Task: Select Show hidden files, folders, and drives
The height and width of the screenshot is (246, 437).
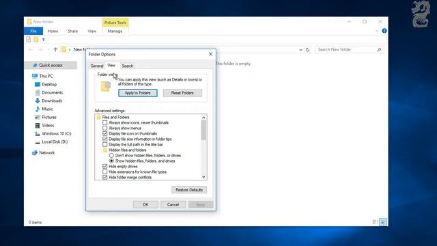Action: [111, 161]
